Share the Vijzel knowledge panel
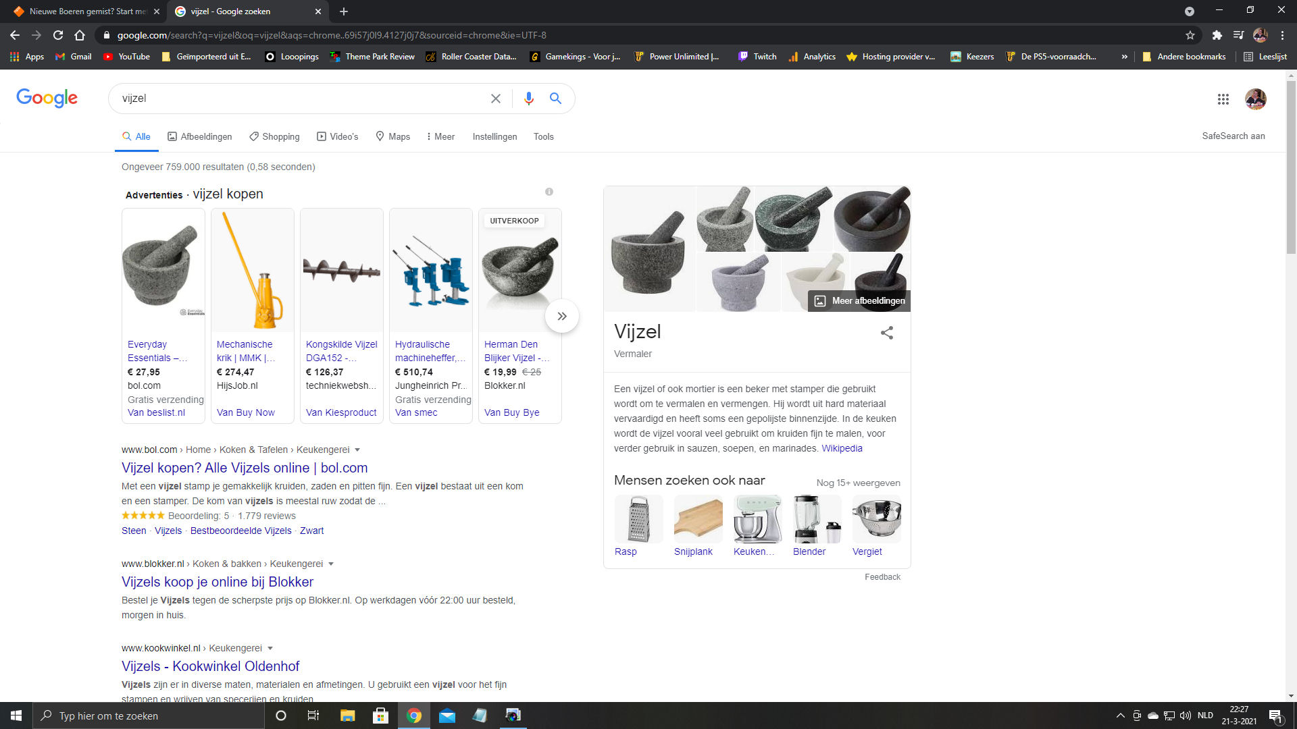 point(887,333)
